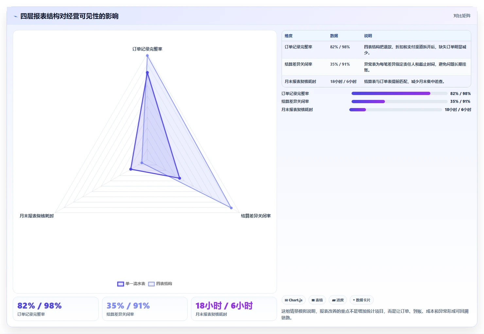Toggle the 四表结构 legend item
484x334 pixels.
point(160,284)
